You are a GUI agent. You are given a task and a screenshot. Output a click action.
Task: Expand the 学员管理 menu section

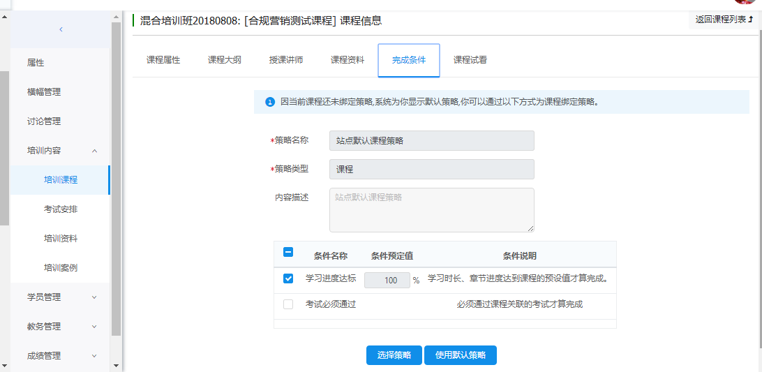94,297
